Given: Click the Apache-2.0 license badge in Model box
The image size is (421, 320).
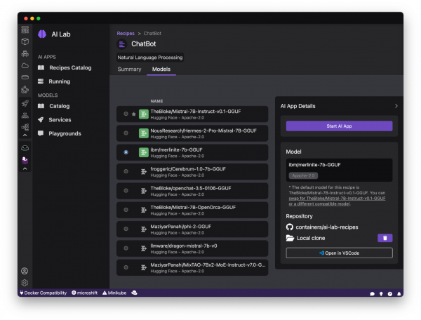Looking at the screenshot, I should click(303, 176).
